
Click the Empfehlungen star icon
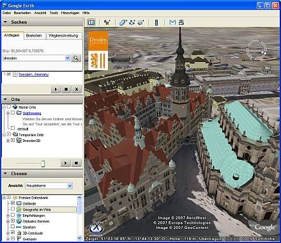[19, 216]
